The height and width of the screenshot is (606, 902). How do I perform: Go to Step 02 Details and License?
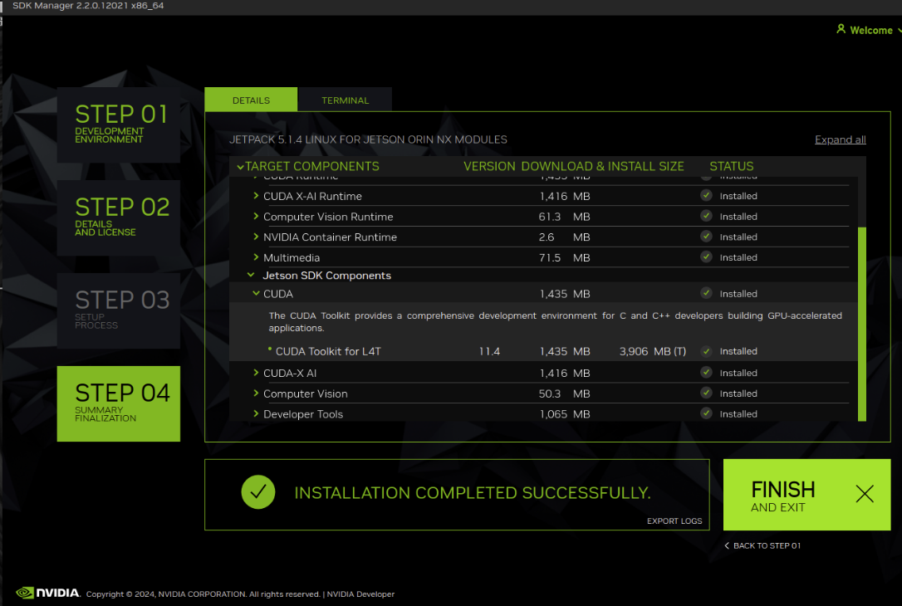coord(119,217)
